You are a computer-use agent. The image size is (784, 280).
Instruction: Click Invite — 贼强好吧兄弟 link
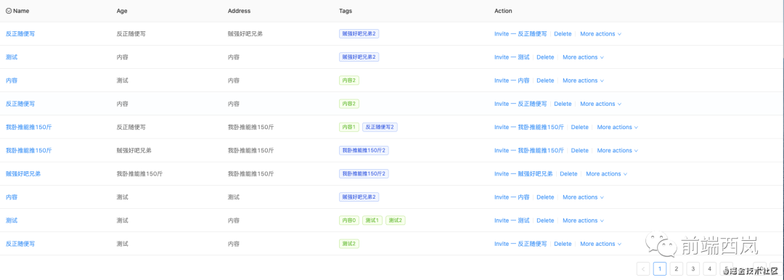(x=523, y=174)
